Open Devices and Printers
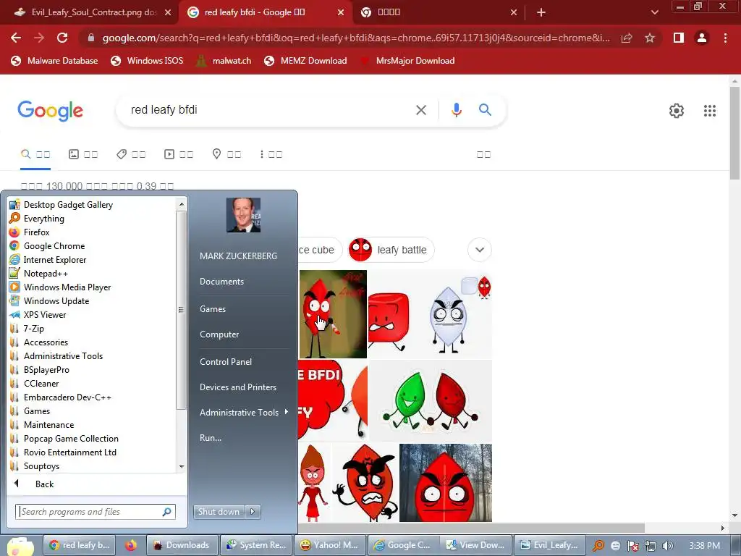The width and height of the screenshot is (741, 556). click(x=237, y=387)
